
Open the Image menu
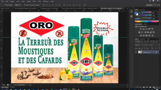(x=12, y=1)
